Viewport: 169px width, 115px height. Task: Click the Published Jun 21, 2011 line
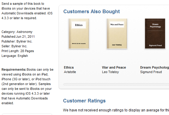click(18, 37)
